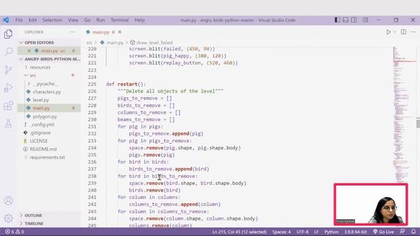Open the Accounts menu icon
Screen dimensions: 420x236
(9, 201)
